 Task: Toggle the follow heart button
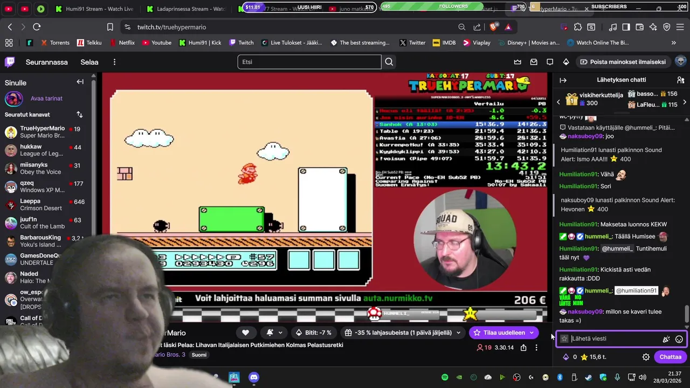click(x=245, y=332)
